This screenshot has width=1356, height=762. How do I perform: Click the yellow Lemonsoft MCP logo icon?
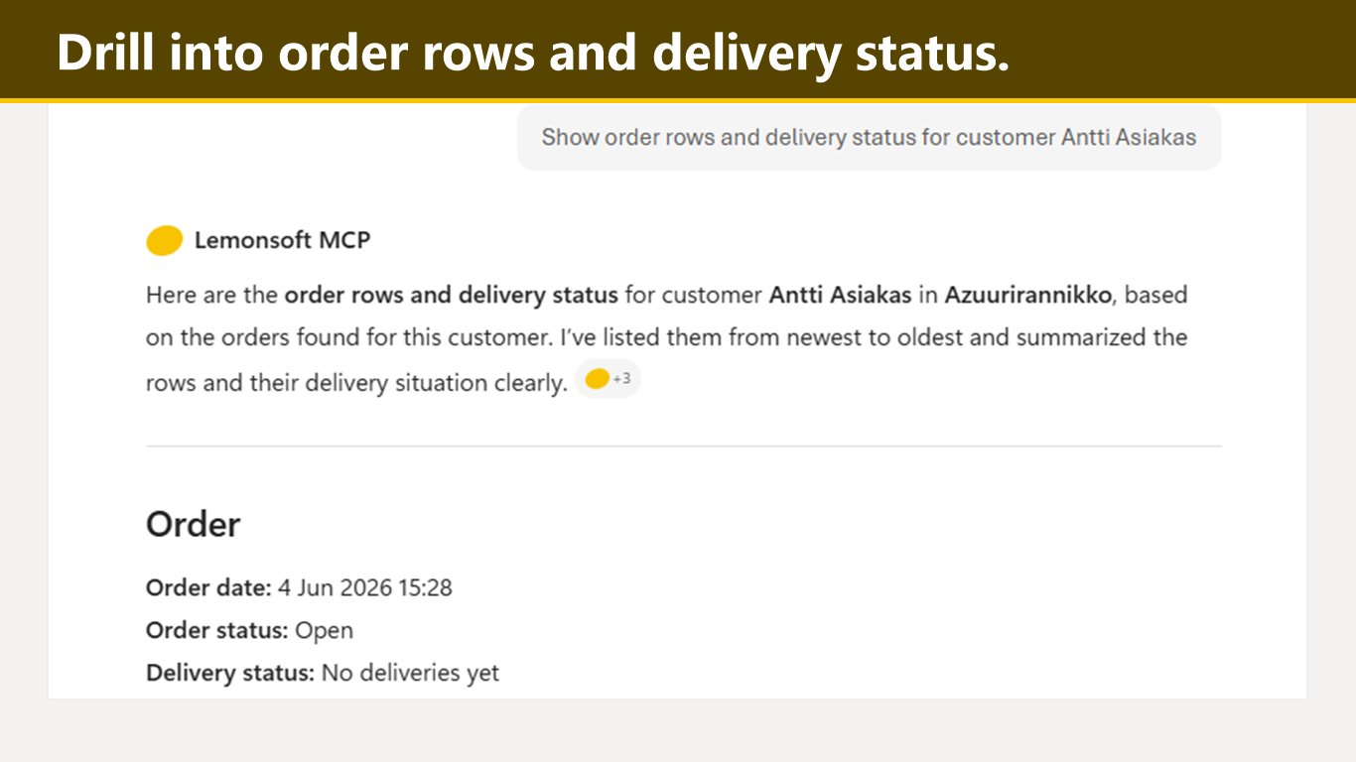(164, 240)
